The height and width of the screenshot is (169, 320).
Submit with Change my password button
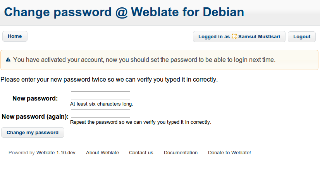(x=33, y=133)
